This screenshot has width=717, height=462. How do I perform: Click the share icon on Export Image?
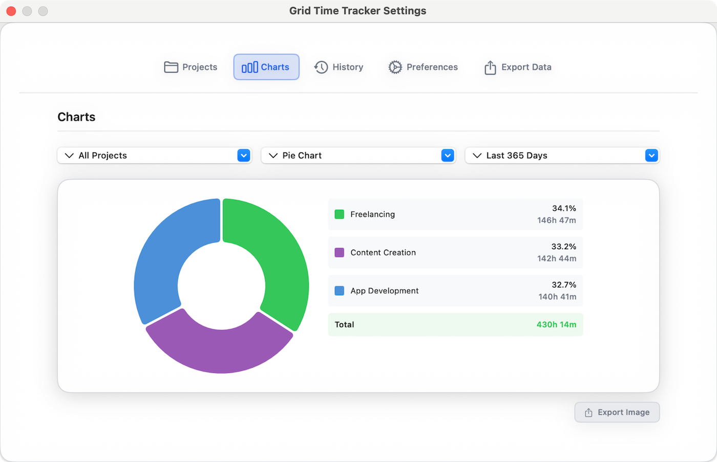point(589,412)
